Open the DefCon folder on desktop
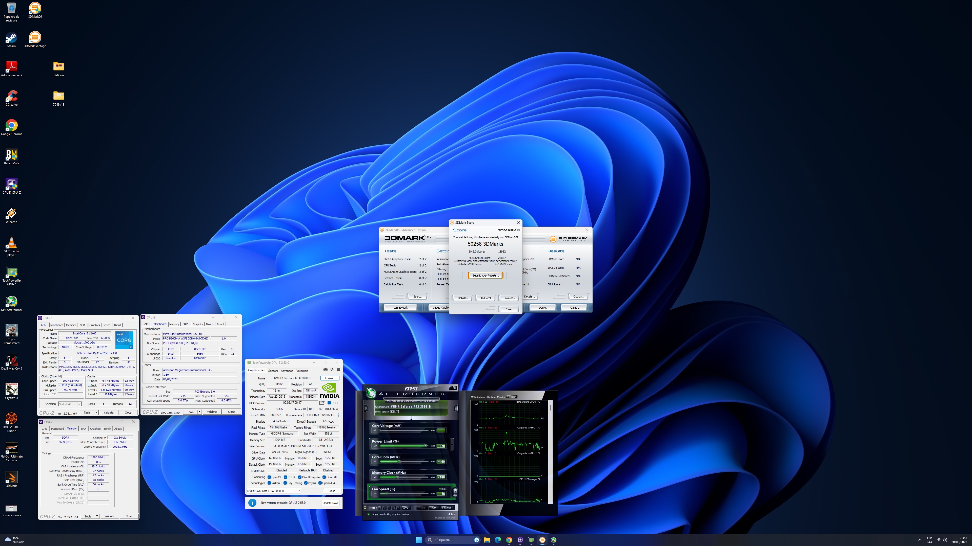This screenshot has width=972, height=546. pyautogui.click(x=58, y=69)
